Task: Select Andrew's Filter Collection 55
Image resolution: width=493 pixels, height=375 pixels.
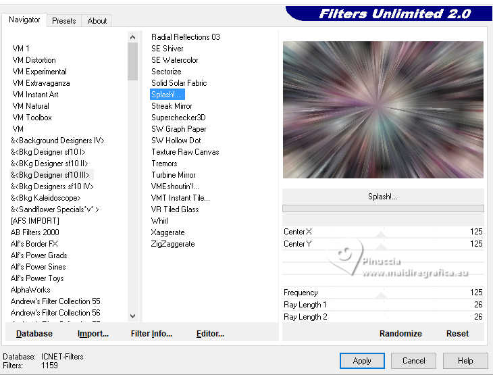Action: (55, 301)
